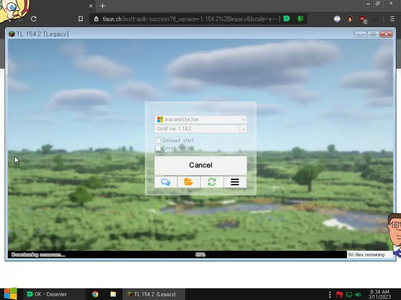Open the volume speaker tray icon
The height and width of the screenshot is (300, 401).
point(358,295)
